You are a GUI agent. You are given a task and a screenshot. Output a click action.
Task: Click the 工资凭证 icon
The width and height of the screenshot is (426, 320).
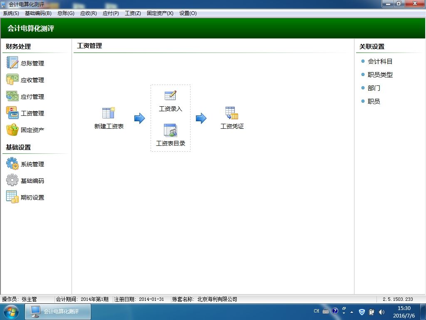tap(232, 112)
